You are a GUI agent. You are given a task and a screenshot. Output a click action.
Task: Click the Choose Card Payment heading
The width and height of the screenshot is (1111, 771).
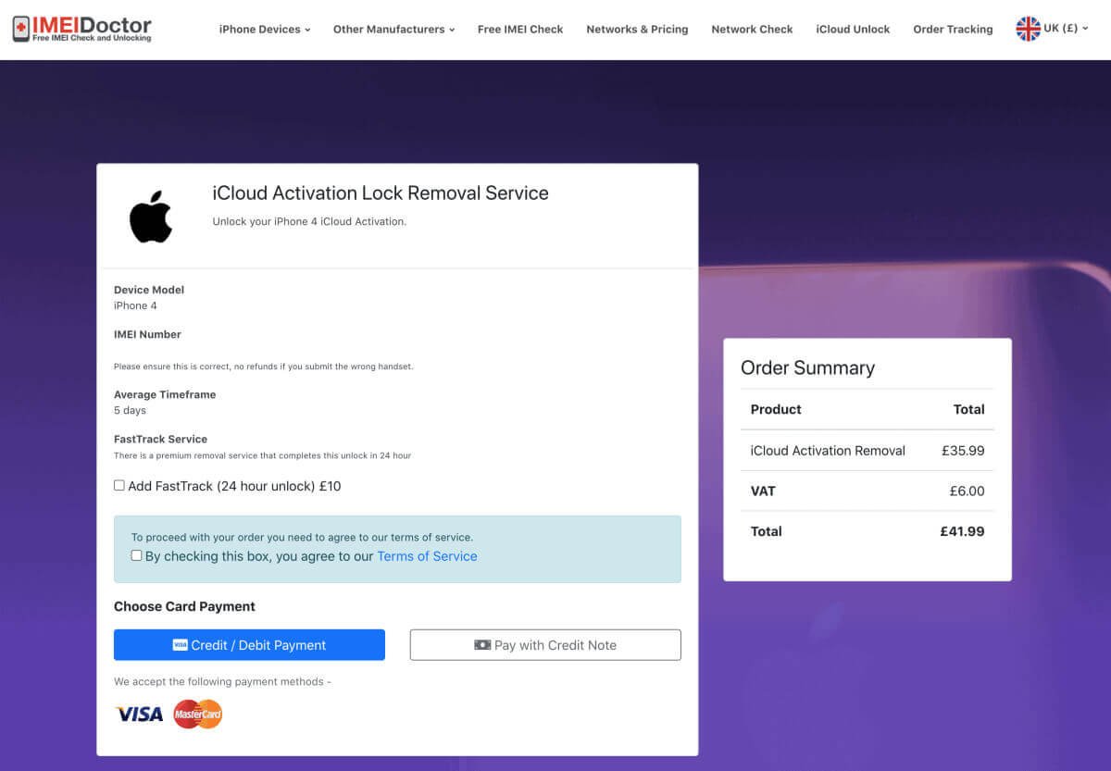pos(184,606)
